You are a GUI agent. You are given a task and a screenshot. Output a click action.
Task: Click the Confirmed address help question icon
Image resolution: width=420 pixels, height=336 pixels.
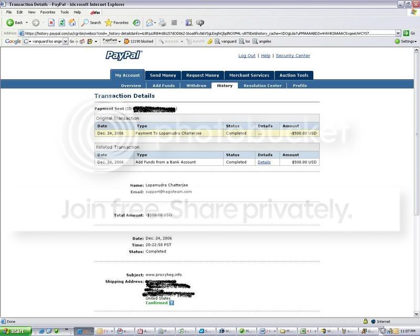pos(172,303)
